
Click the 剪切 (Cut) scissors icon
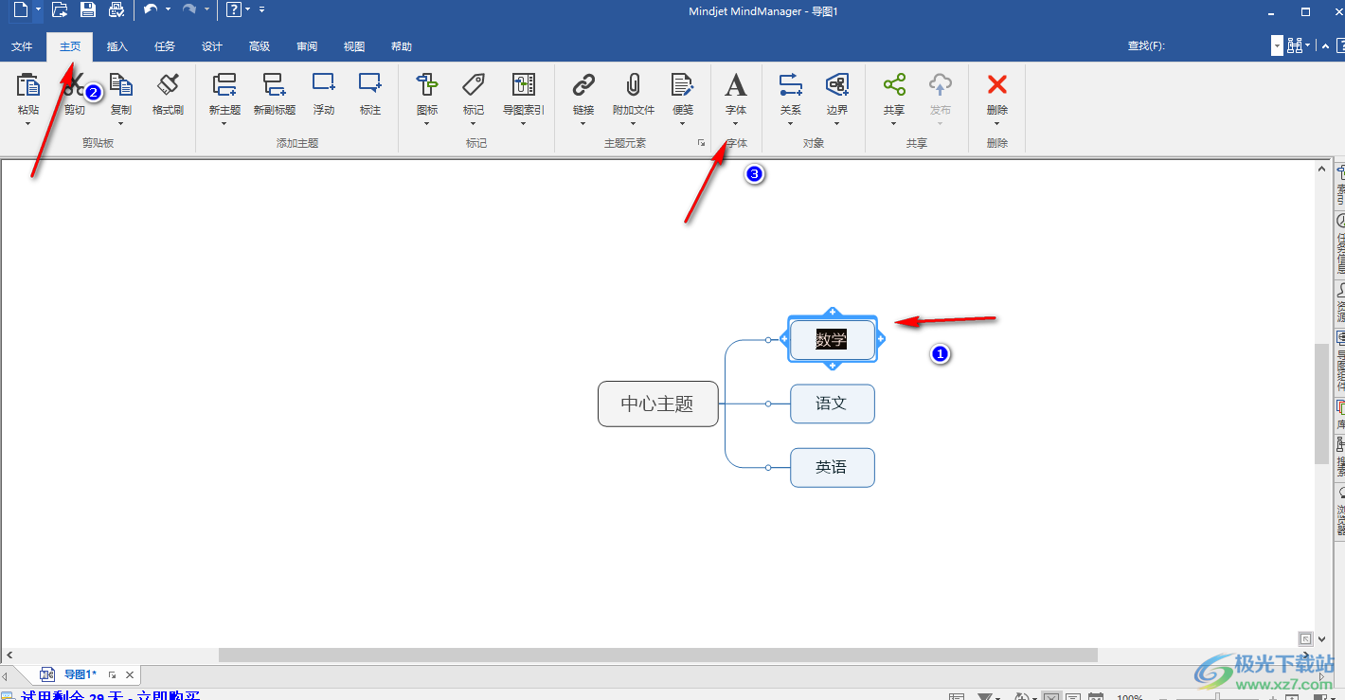[x=75, y=85]
